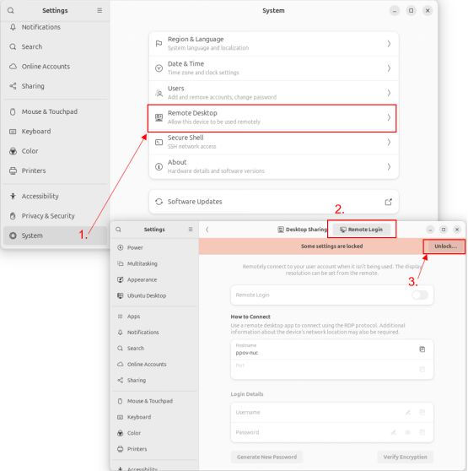Copy the Password value
468x471 pixels.
coord(422,432)
